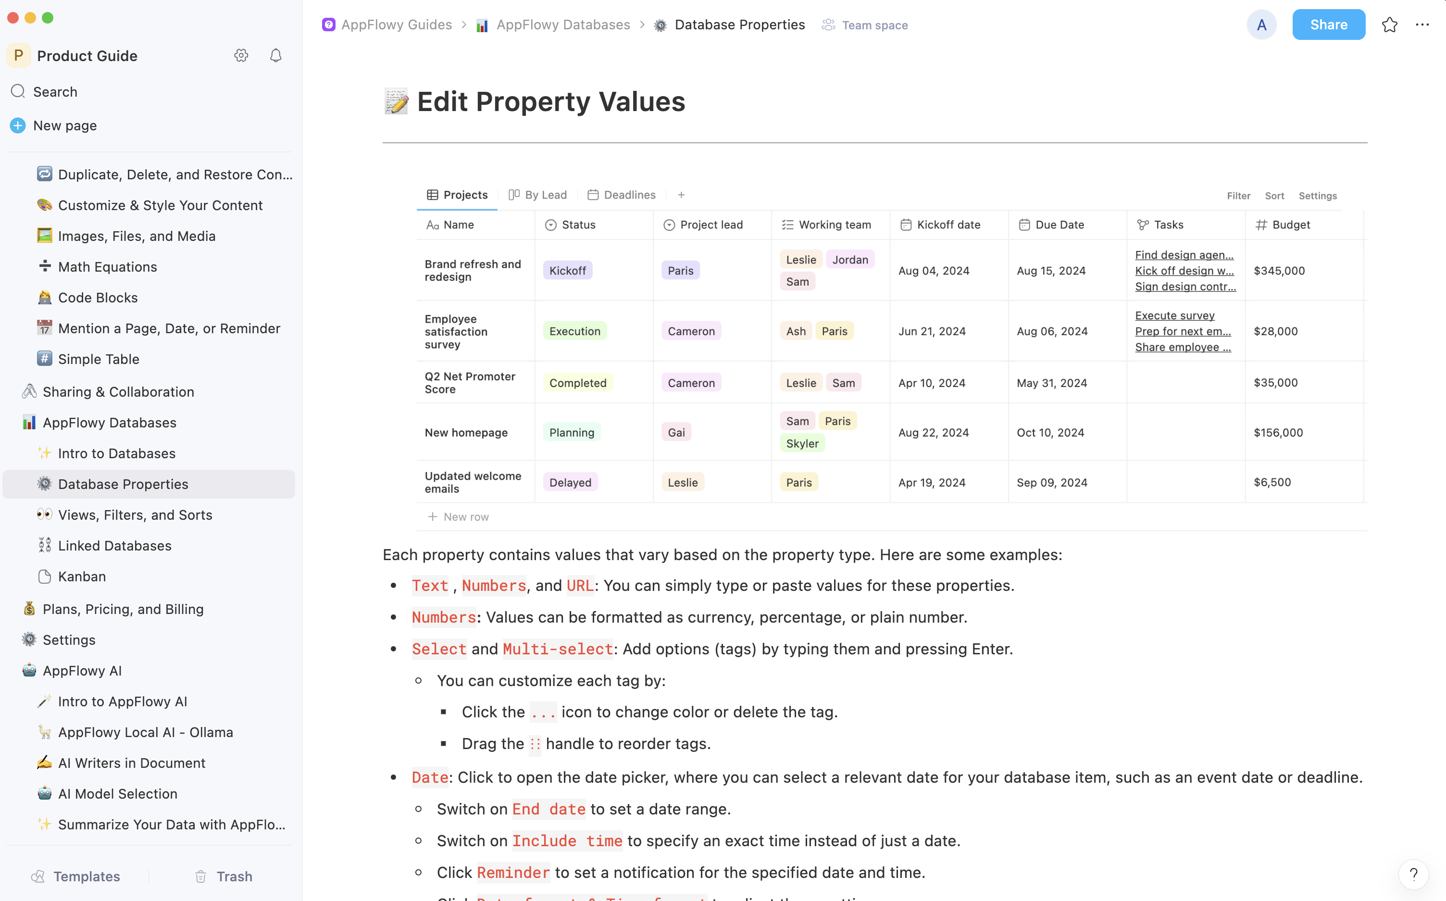Click the Kanban page icon in sidebar
This screenshot has height=901, width=1446.
click(x=45, y=576)
